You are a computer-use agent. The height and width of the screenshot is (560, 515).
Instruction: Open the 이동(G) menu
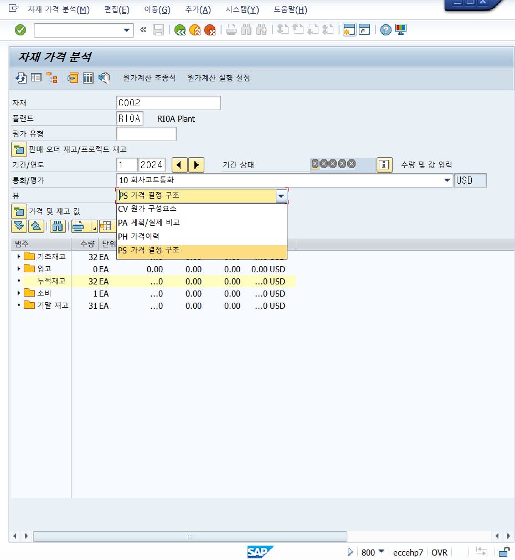[x=157, y=9]
